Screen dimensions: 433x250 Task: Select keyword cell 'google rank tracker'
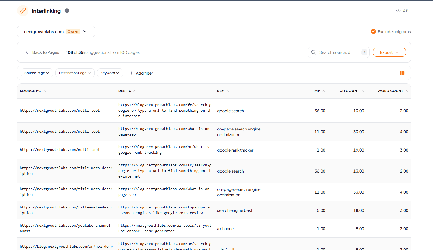point(235,150)
